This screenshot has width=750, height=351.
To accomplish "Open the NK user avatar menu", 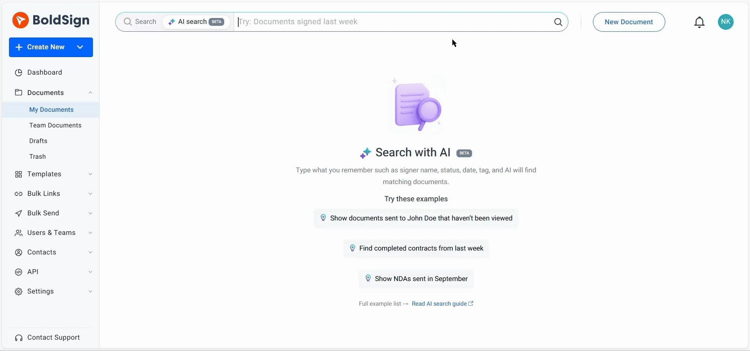I will [725, 22].
